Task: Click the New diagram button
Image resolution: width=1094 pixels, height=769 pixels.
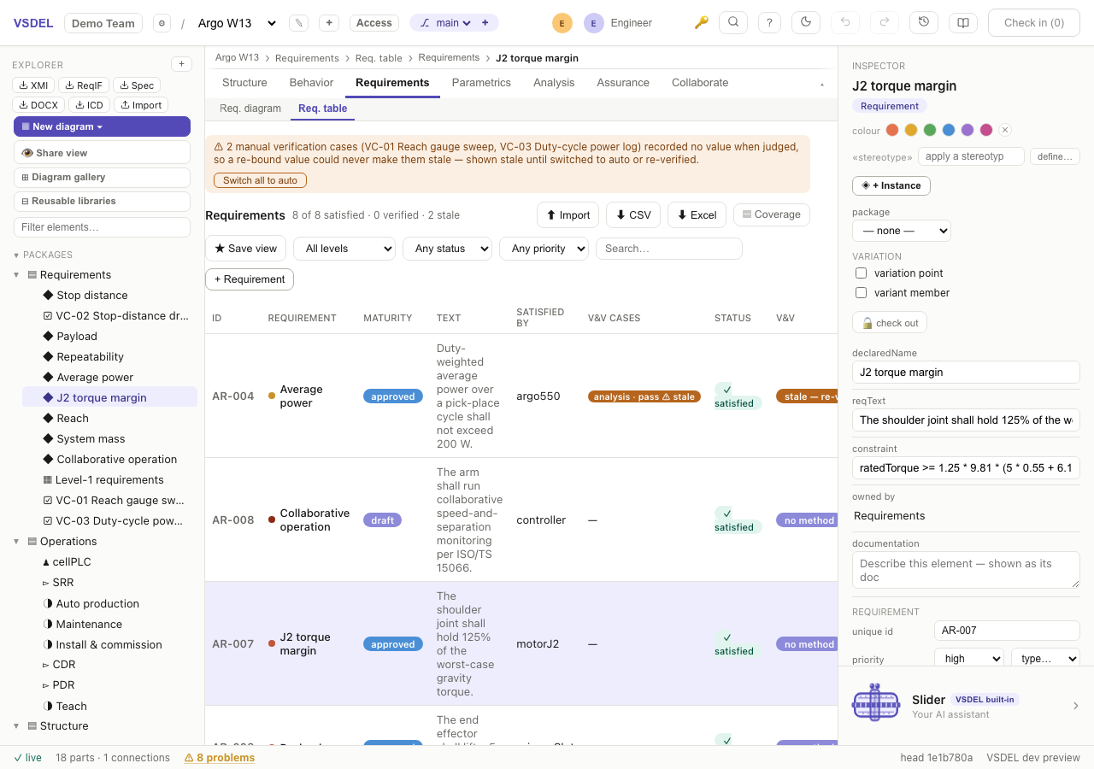Action: tap(102, 126)
